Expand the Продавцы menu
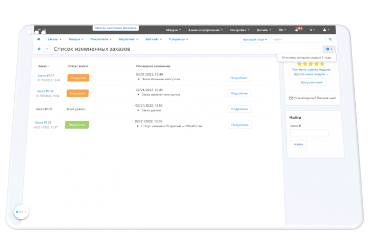The height and width of the screenshot is (246, 370). coord(179,39)
